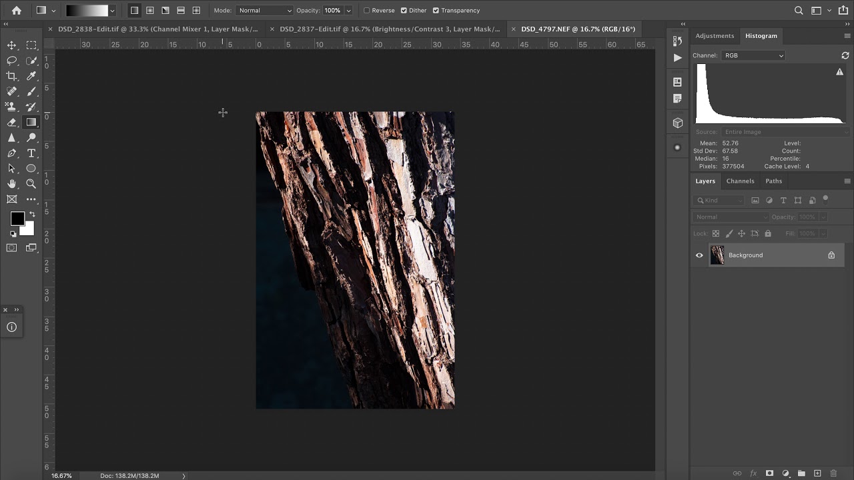Screen dimensions: 854x480
Task: Choose Reflected gradient style
Action: pyautogui.click(x=181, y=11)
